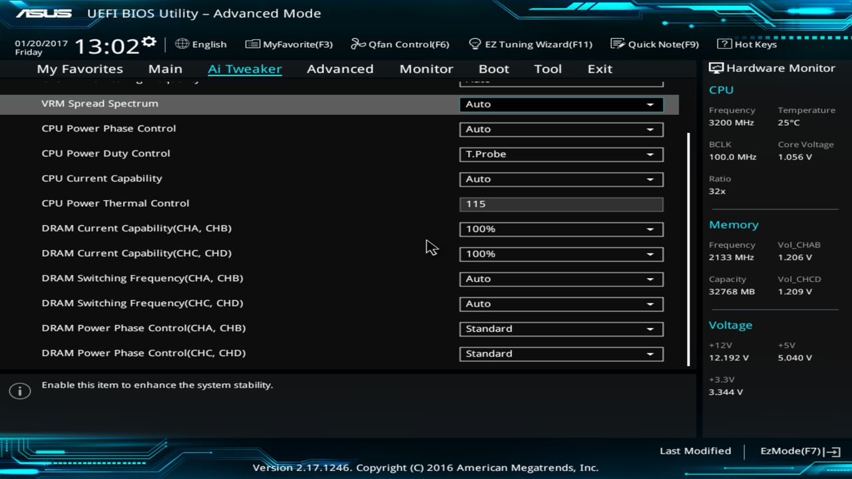The height and width of the screenshot is (479, 852).
Task: Switch to the Ai Tweaker tab
Action: (245, 69)
